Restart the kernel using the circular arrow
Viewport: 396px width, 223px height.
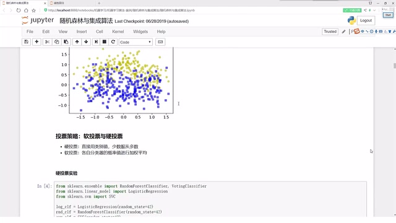point(113,42)
